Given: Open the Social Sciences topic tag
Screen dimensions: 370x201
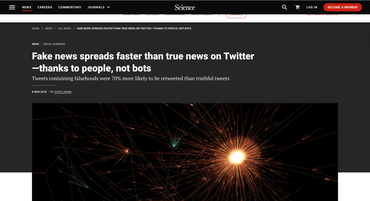Looking at the screenshot, I should pos(54,44).
